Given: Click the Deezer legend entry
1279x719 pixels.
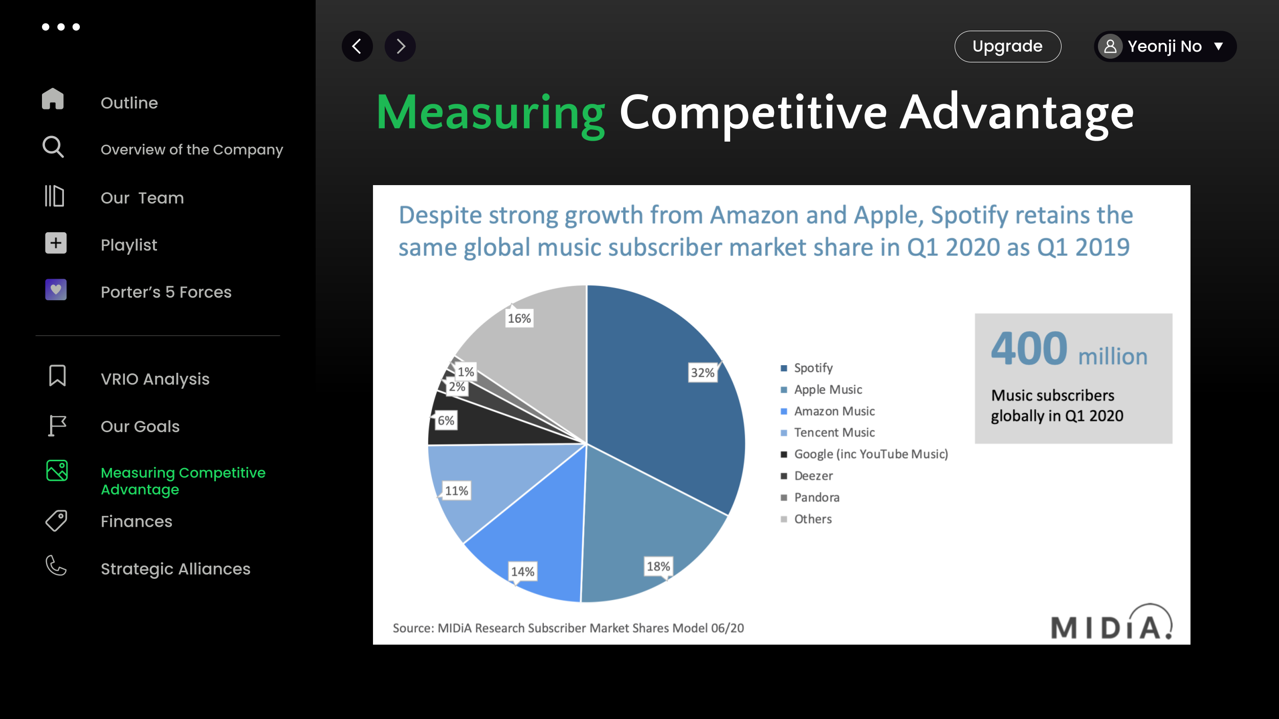Looking at the screenshot, I should pos(807,476).
